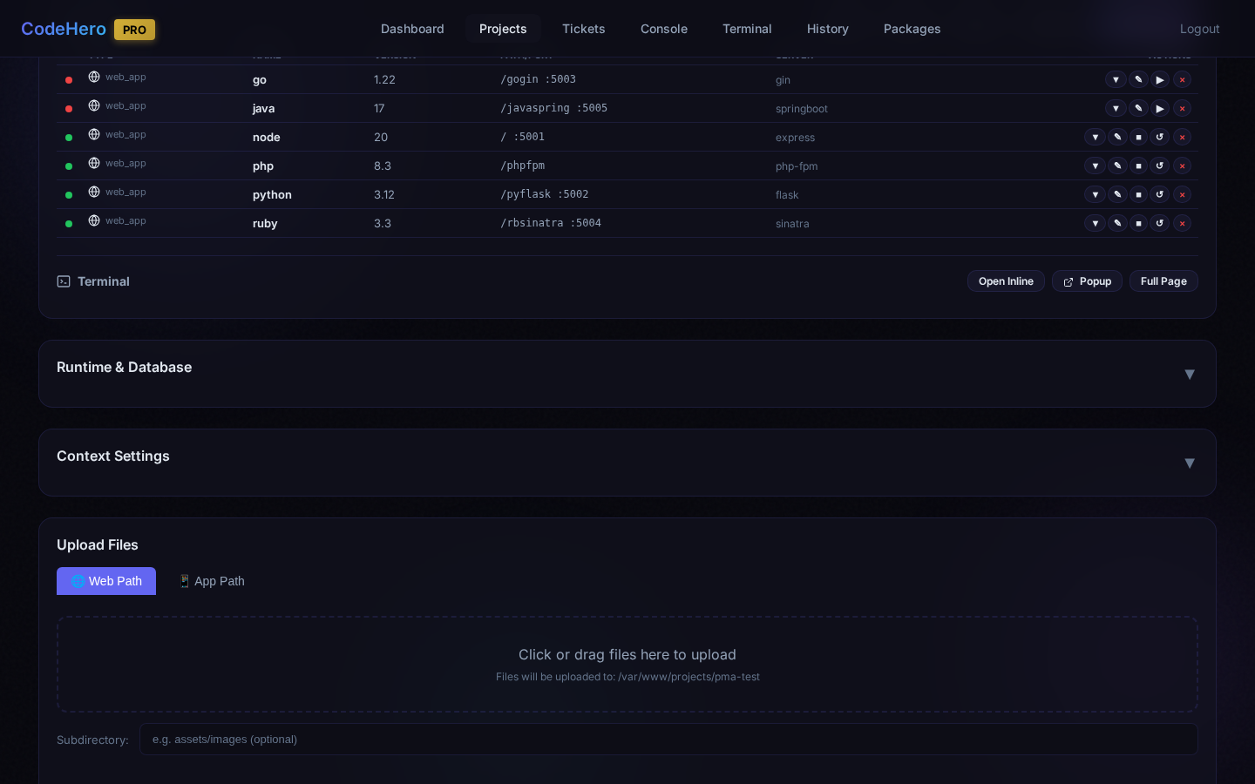The image size is (1255, 784).
Task: Stop the python flask app
Action: [x=1138, y=195]
